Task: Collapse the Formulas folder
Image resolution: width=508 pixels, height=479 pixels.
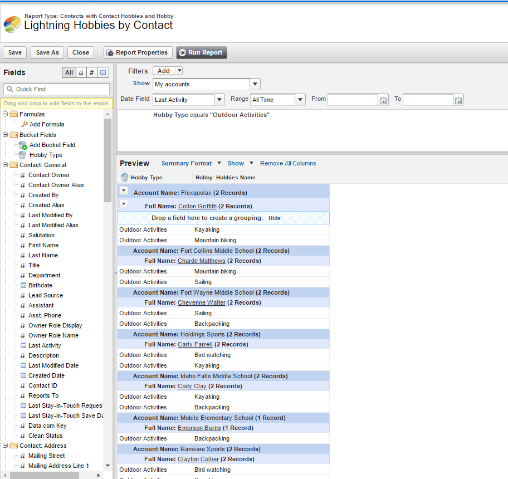Action: [x=6, y=114]
